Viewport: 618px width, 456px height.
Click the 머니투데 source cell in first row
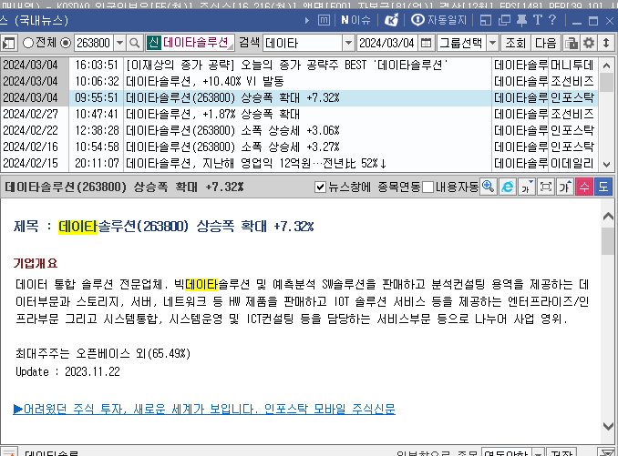(x=572, y=66)
